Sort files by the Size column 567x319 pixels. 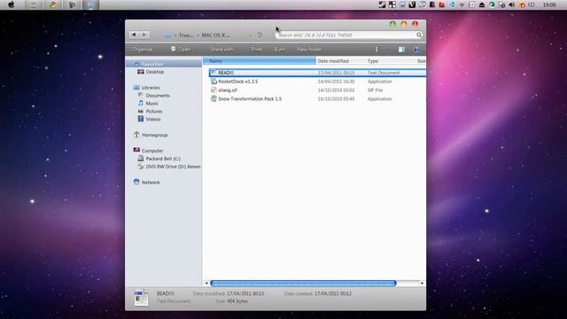coord(421,61)
